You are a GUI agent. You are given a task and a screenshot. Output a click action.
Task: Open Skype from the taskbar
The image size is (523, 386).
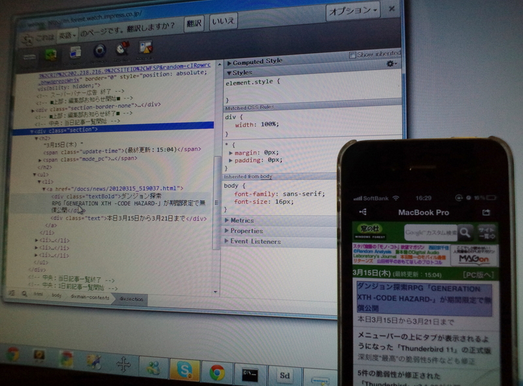pyautogui.click(x=184, y=370)
